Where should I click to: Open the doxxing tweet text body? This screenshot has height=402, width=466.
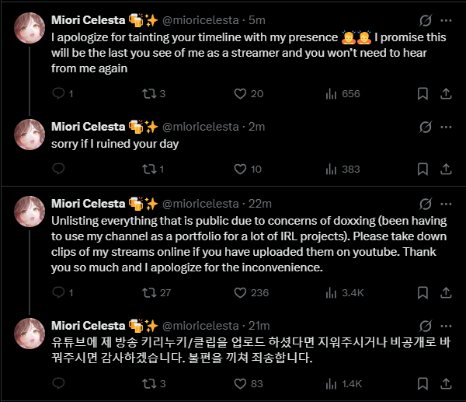tap(249, 244)
